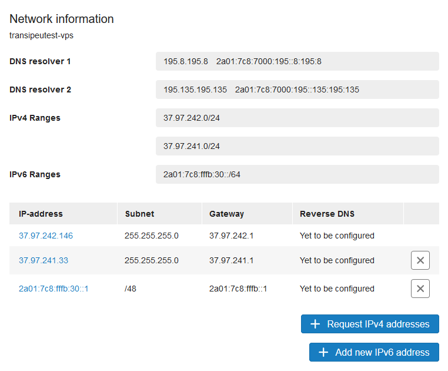Screen dimensions: 448x371
Task: Select the DNS resolver 2 value field
Action: coord(297,90)
